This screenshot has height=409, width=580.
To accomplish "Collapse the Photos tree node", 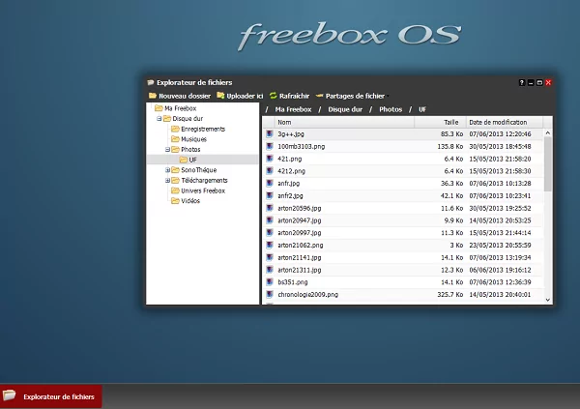I will pyautogui.click(x=167, y=150).
